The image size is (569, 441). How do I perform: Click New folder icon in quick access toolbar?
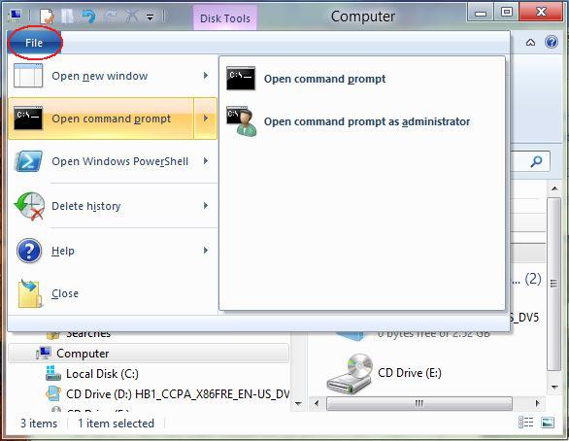pyautogui.click(x=67, y=16)
